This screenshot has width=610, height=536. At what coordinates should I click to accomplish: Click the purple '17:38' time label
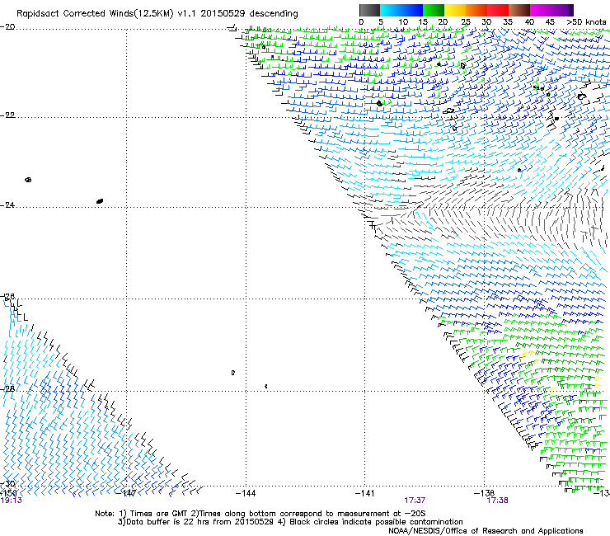pos(498,501)
